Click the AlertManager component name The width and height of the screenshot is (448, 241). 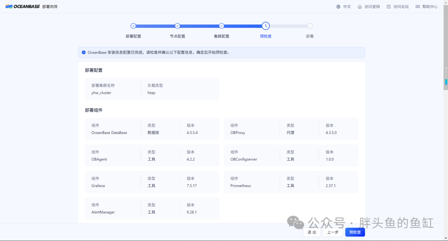tap(103, 212)
